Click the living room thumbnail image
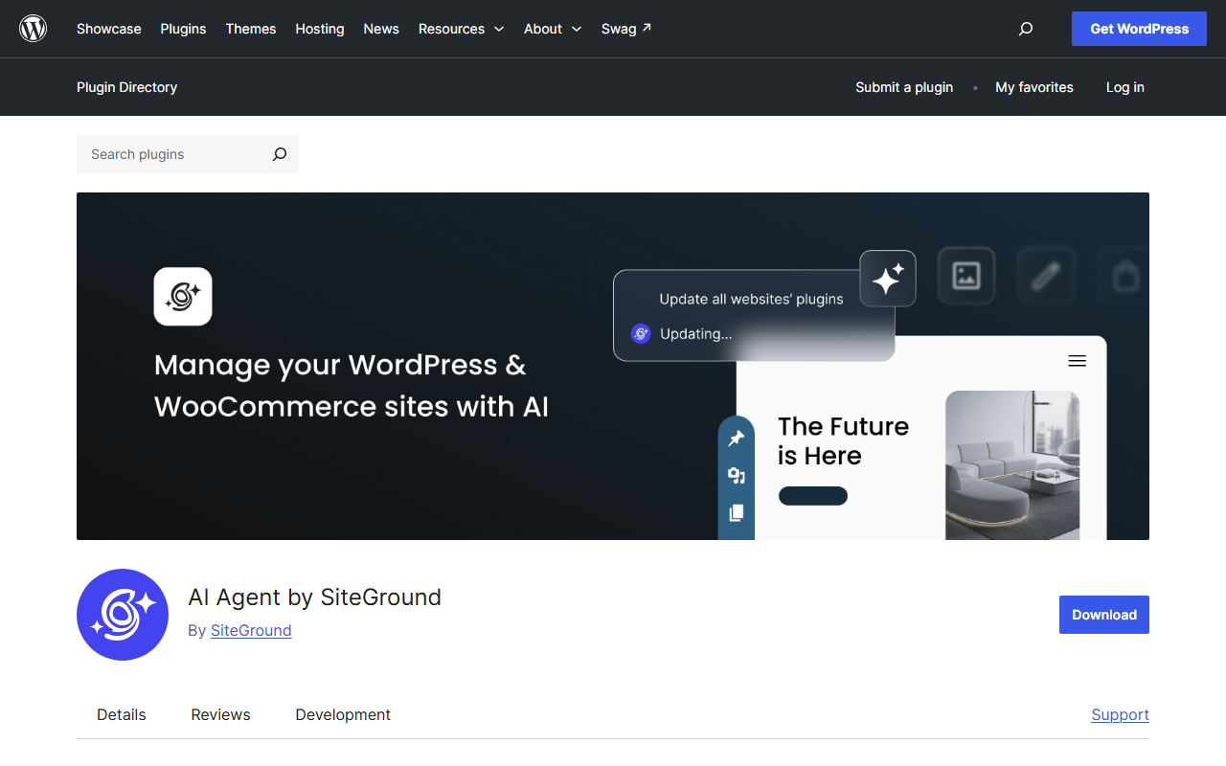Screen dimensions: 1226x766 (x=1012, y=465)
